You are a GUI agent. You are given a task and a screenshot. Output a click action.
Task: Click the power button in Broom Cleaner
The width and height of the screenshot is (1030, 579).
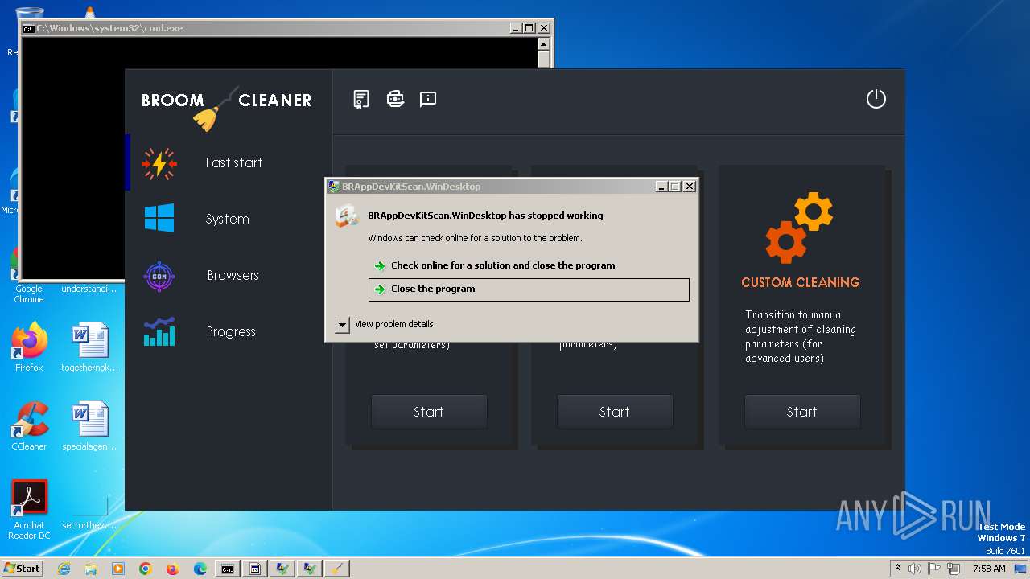875,99
